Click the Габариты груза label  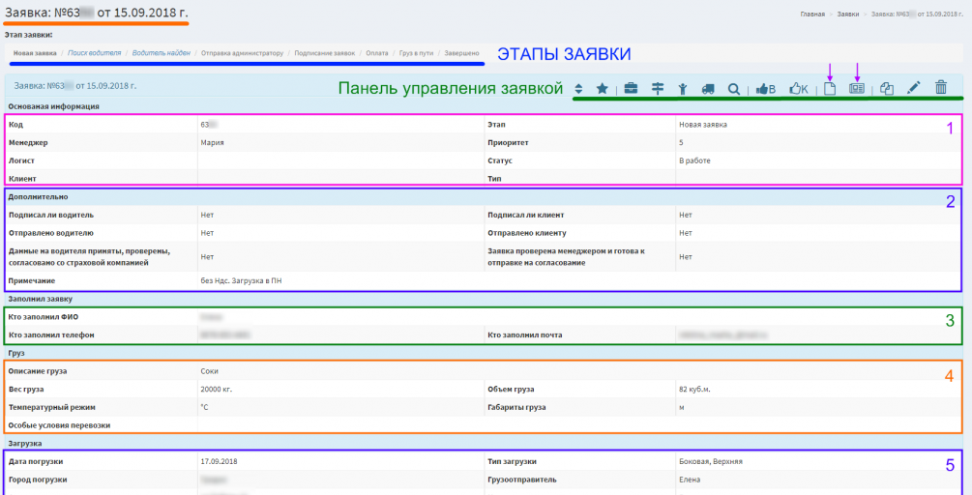click(x=516, y=407)
